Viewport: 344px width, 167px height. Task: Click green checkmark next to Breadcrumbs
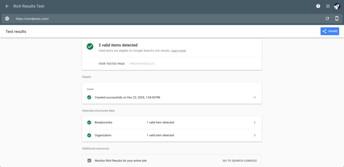tap(89, 123)
